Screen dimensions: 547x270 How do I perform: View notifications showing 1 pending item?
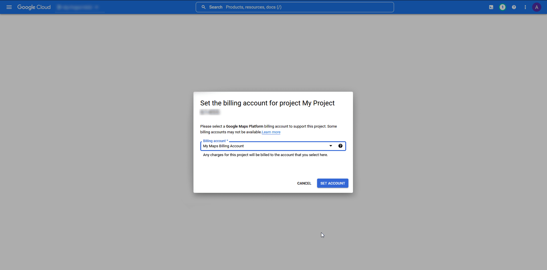502,7
